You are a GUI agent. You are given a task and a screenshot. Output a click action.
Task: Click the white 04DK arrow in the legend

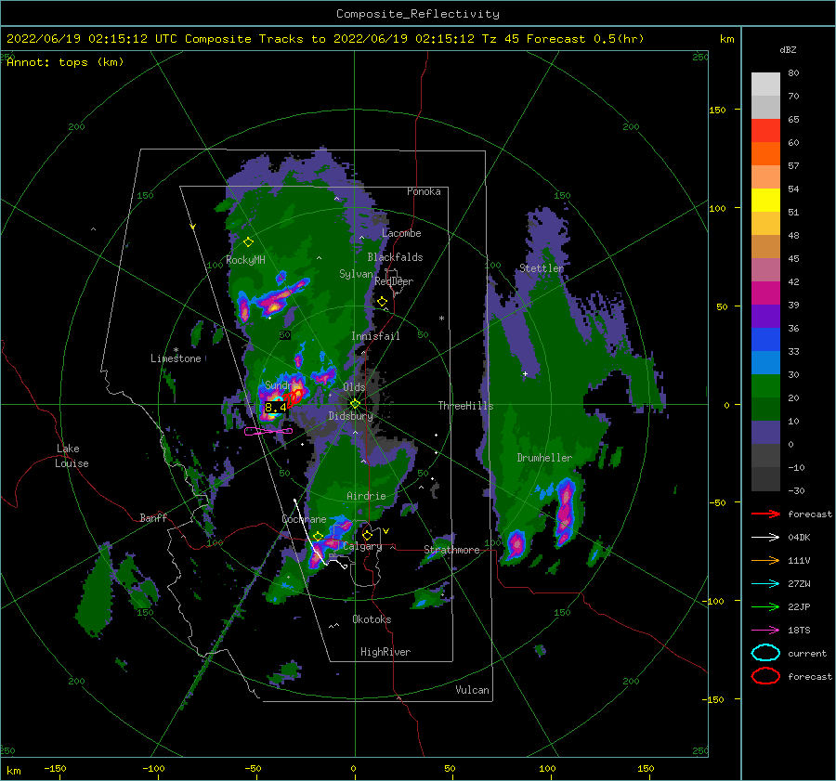[765, 538]
